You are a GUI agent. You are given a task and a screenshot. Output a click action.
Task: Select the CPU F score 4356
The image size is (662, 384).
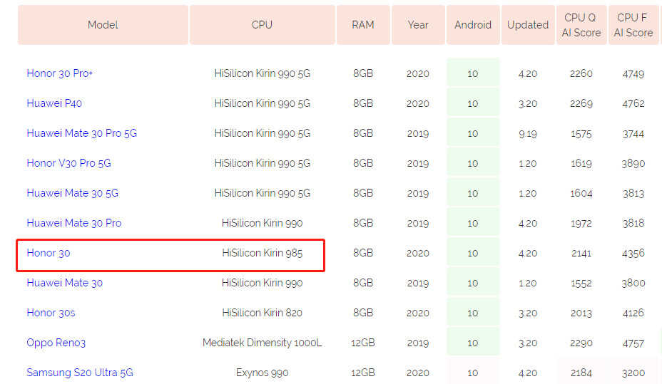pos(633,254)
